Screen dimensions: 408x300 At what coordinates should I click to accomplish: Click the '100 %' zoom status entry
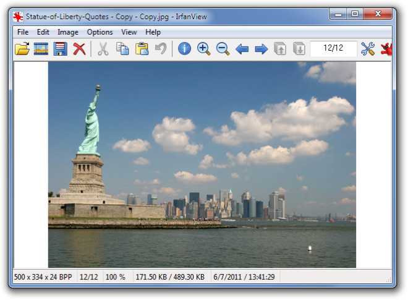(x=115, y=276)
